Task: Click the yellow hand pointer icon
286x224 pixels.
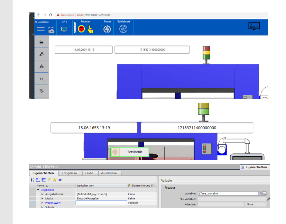Action: click(x=91, y=29)
